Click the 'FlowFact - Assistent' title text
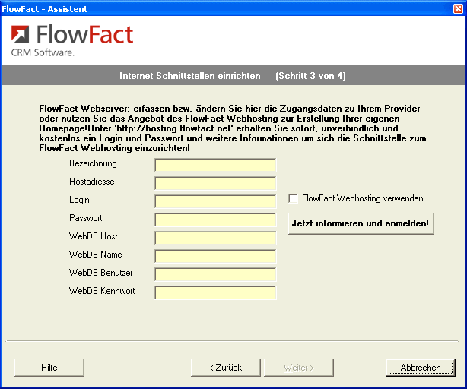Screen dimensions: 467x389 click(x=45, y=9)
